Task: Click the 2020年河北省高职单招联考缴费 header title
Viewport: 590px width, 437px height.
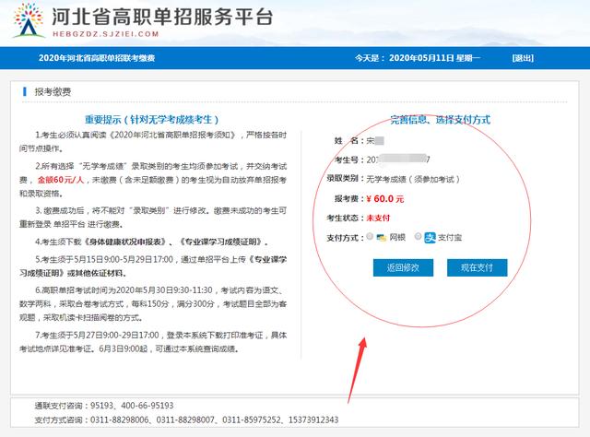Action: click(97, 58)
